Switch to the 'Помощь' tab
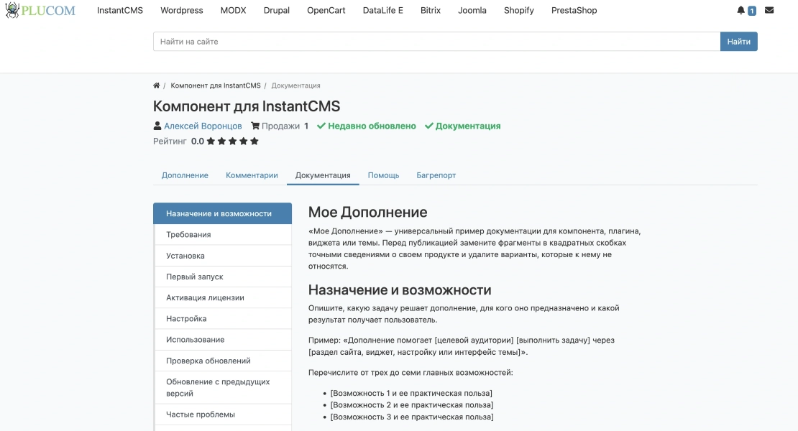The image size is (798, 431). 383,175
